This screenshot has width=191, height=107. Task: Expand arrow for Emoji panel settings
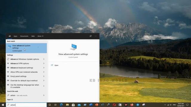pos(44,76)
